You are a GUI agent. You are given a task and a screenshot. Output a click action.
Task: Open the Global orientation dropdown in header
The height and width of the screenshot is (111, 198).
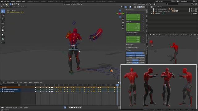click(x=68, y=4)
